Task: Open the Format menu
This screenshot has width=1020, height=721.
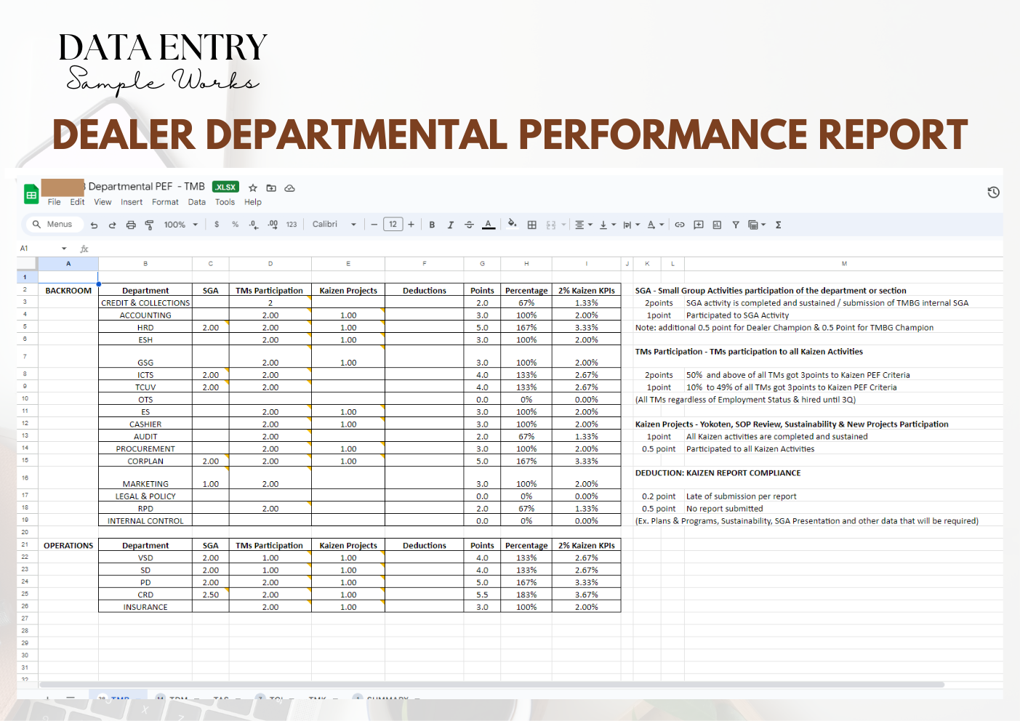Action: click(165, 202)
